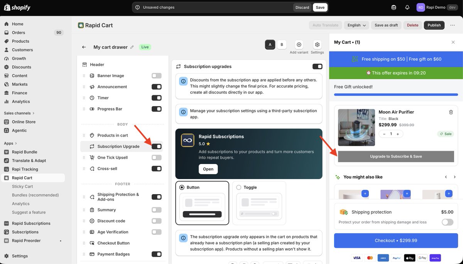Disable the Cross-sell switch

click(x=156, y=169)
